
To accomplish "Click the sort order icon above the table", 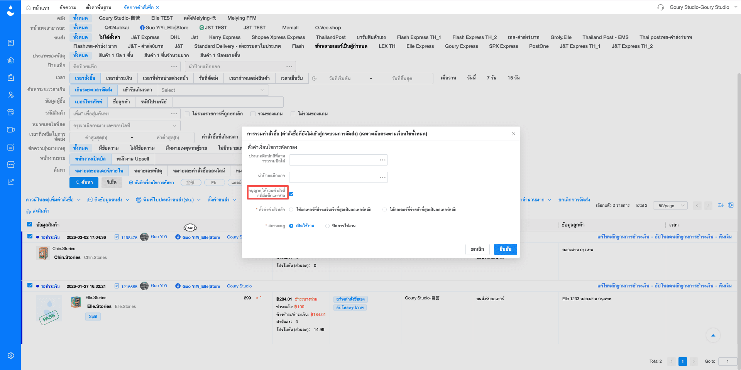I will click(721, 205).
